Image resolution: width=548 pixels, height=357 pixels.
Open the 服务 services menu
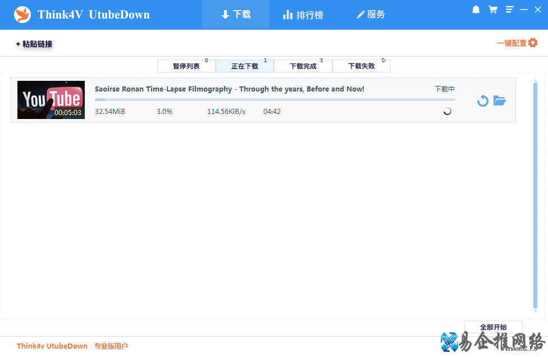[370, 15]
